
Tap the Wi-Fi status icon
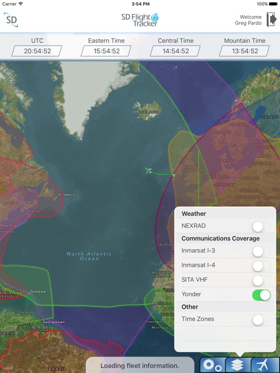(x=21, y=3)
